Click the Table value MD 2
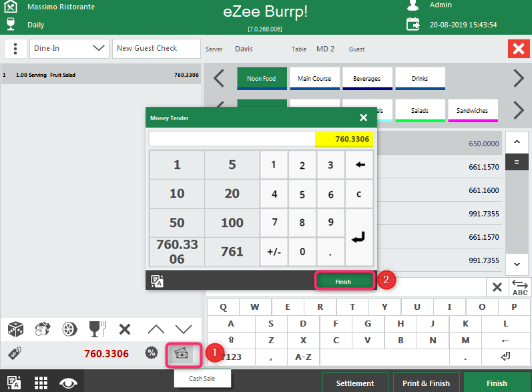Viewport: 532px width, 392px height. pos(325,49)
